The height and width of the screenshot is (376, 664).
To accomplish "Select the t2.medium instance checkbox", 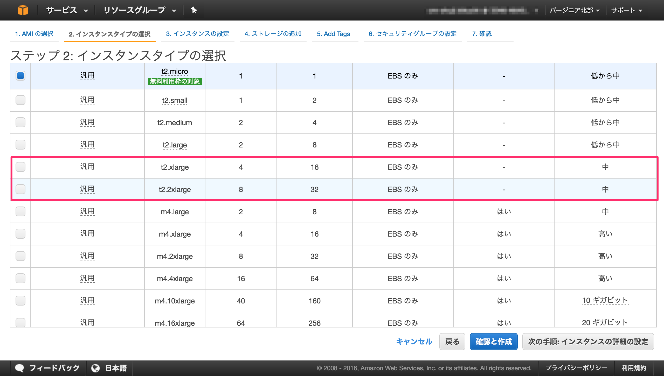I will point(20,122).
